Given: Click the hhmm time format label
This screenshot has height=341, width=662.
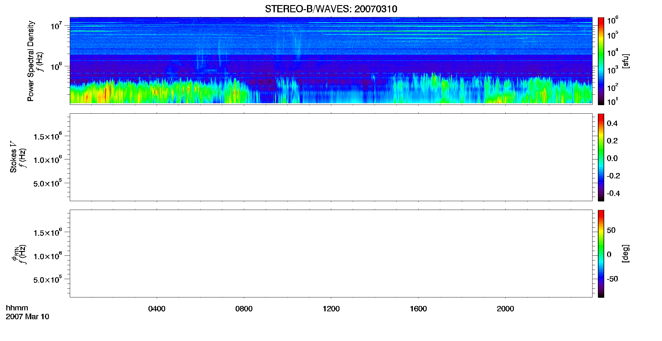Looking at the screenshot, I should pos(17,308).
